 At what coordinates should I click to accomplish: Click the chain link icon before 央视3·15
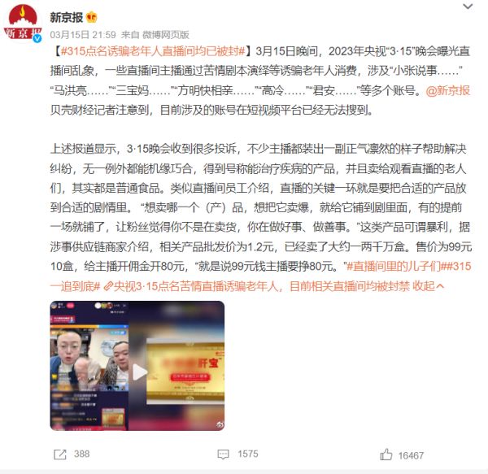pos(108,286)
